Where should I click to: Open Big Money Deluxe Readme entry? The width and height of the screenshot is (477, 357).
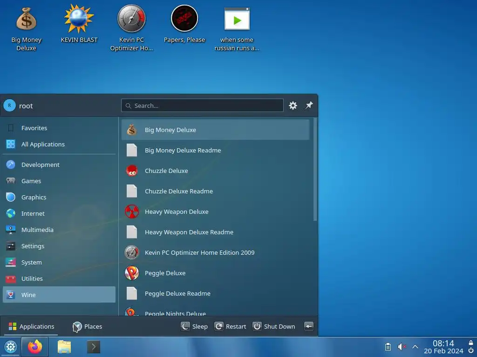pos(215,150)
